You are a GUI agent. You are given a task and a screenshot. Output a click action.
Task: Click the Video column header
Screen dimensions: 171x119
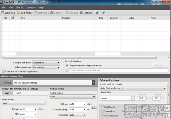tap(131, 18)
